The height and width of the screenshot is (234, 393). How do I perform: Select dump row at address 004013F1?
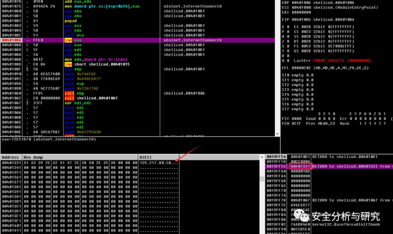pyautogui.click(x=90, y=221)
